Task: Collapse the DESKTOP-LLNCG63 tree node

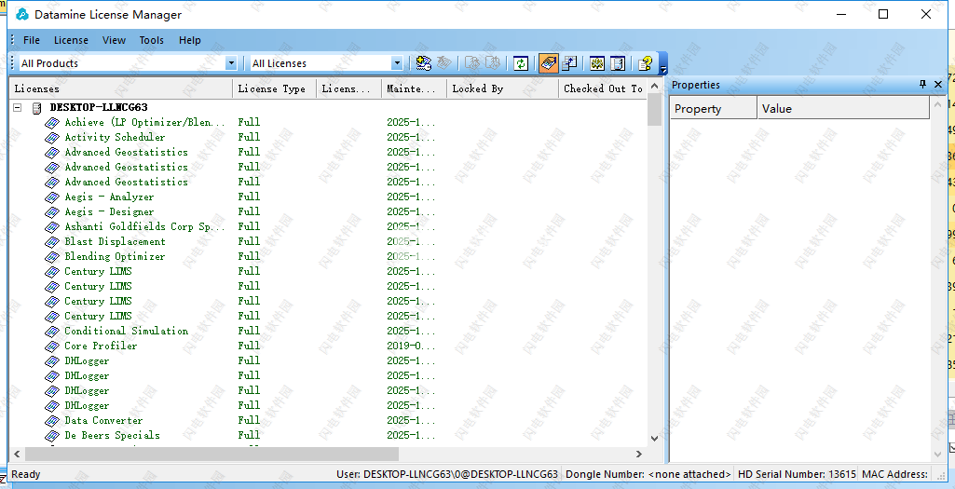Action: [x=18, y=108]
